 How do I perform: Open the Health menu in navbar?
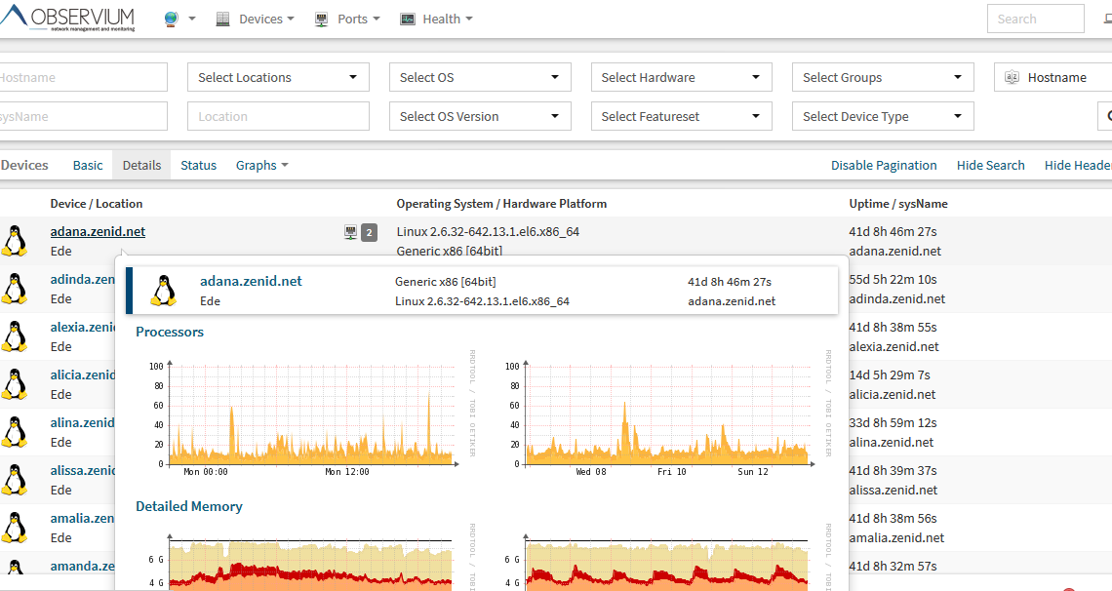436,20
